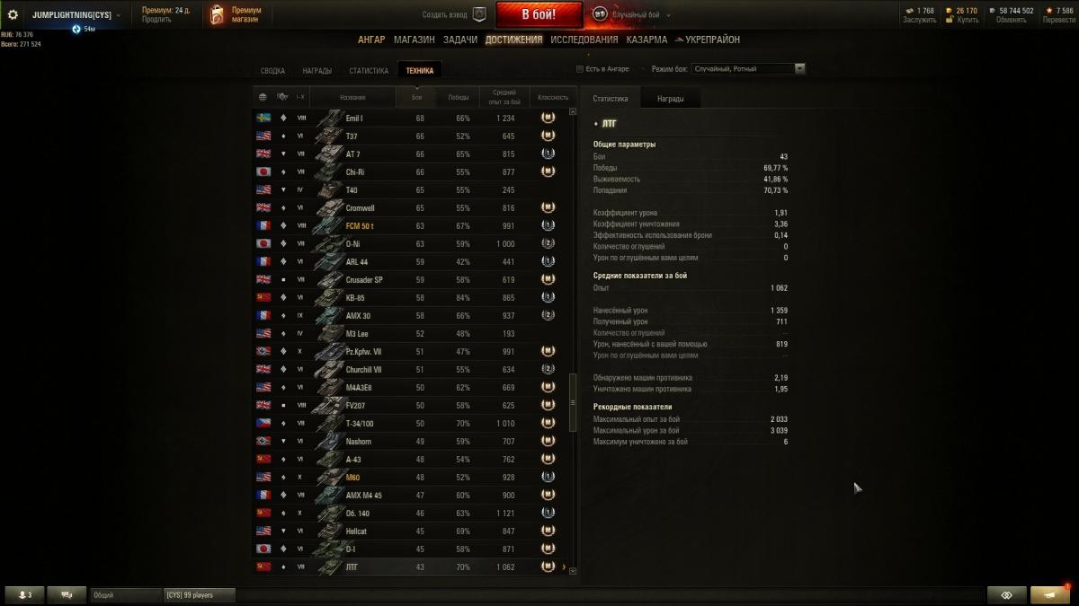Viewport: 1079px width, 606px height.
Task: Open the referral program icon in bottom bar
Action: coord(1006,594)
